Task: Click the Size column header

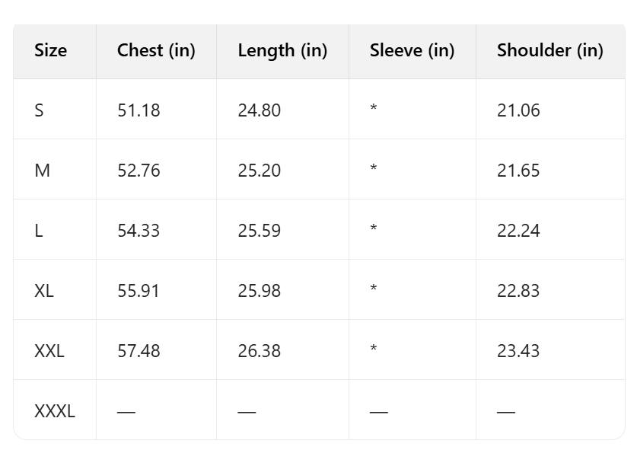Action: click(x=50, y=50)
